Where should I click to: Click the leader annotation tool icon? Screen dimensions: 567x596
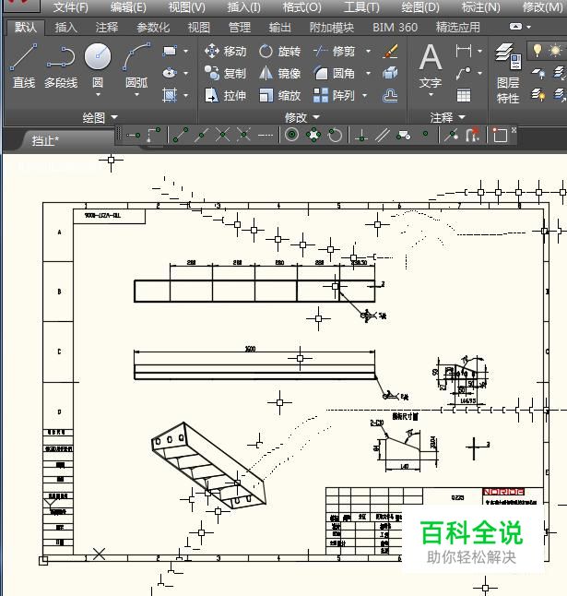point(463,73)
